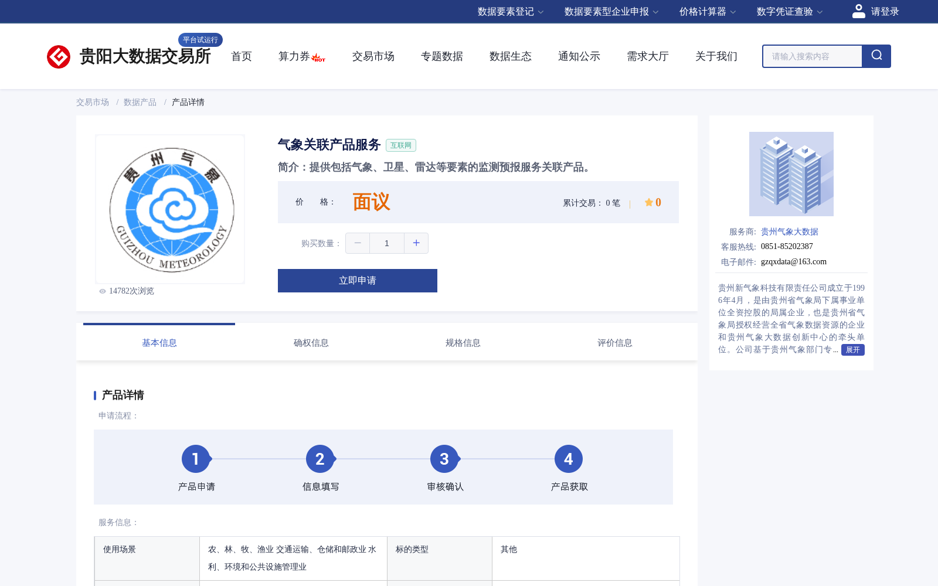Decrease purchase quantity with minus
Screen dimensions: 938x586
(358, 243)
